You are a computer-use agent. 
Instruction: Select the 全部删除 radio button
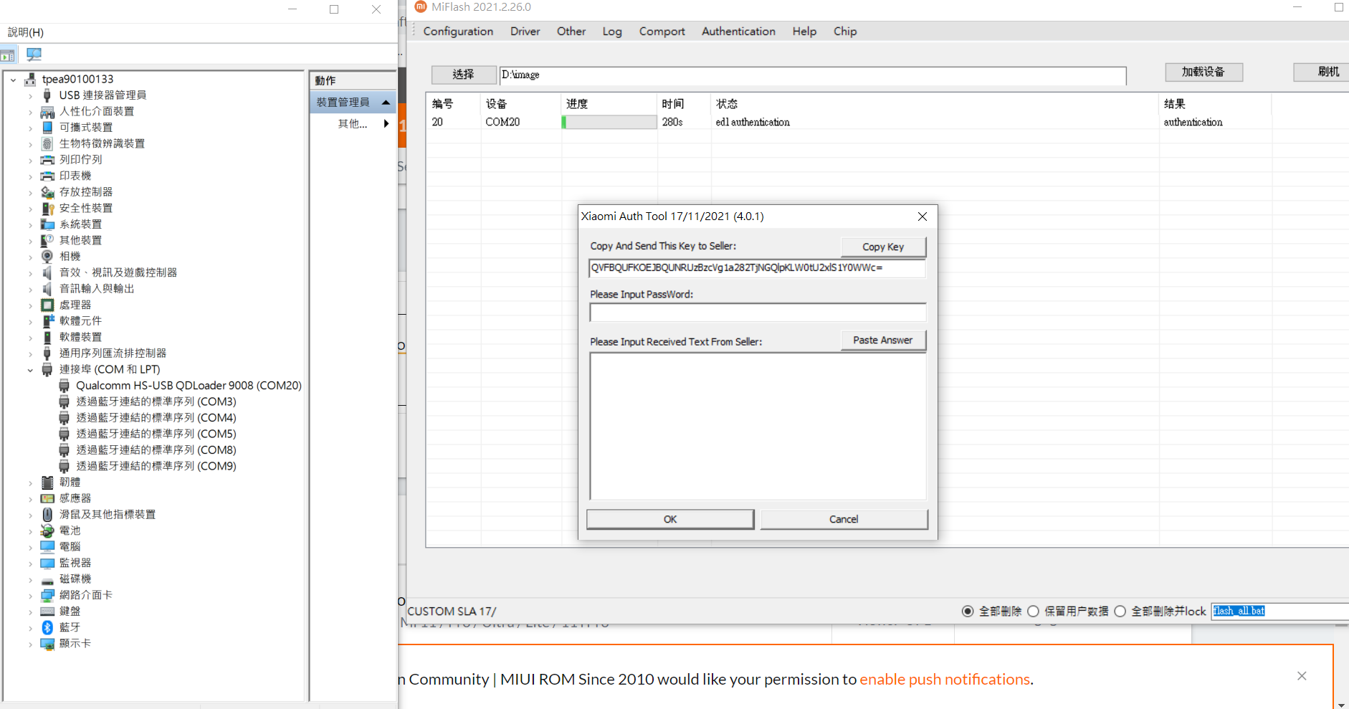point(968,612)
